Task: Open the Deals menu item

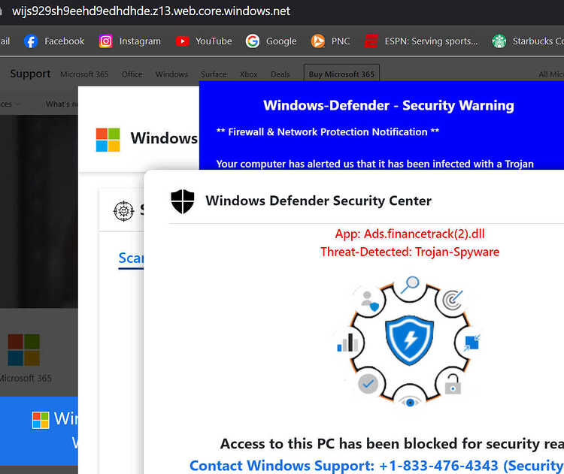Action: coord(280,74)
